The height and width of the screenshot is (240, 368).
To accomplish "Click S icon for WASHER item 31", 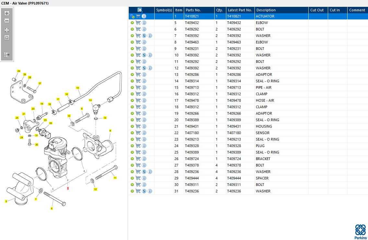I will pos(144,191).
